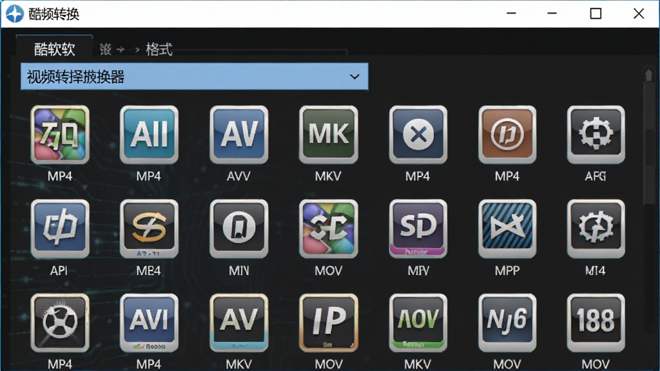Choose the AVI icon in bottom row
660x371 pixels.
coord(149,323)
